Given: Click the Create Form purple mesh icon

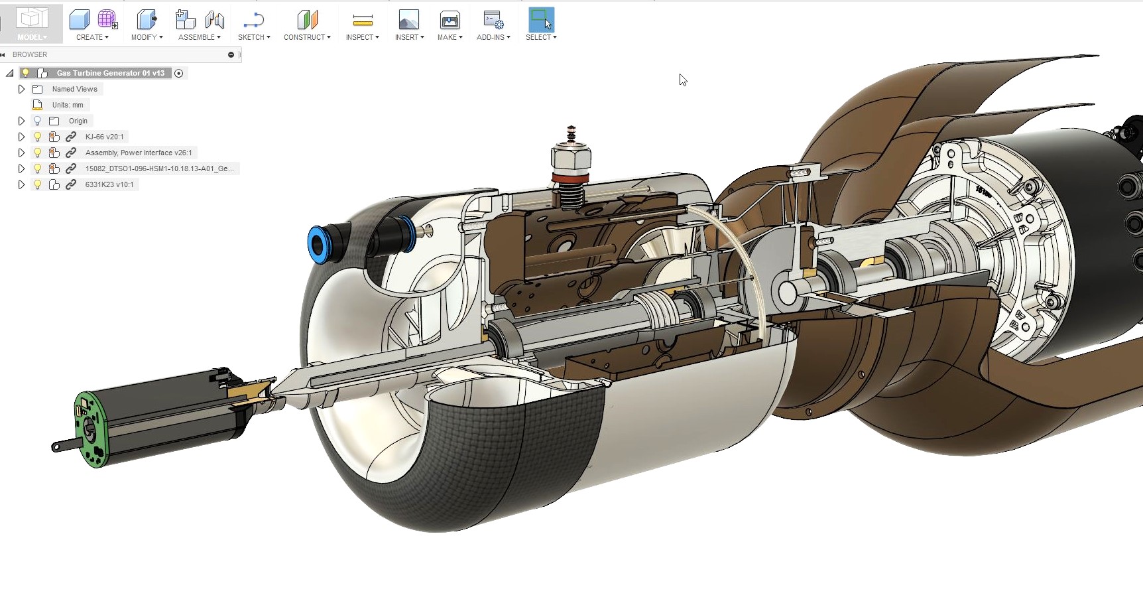Looking at the screenshot, I should pos(107,20).
